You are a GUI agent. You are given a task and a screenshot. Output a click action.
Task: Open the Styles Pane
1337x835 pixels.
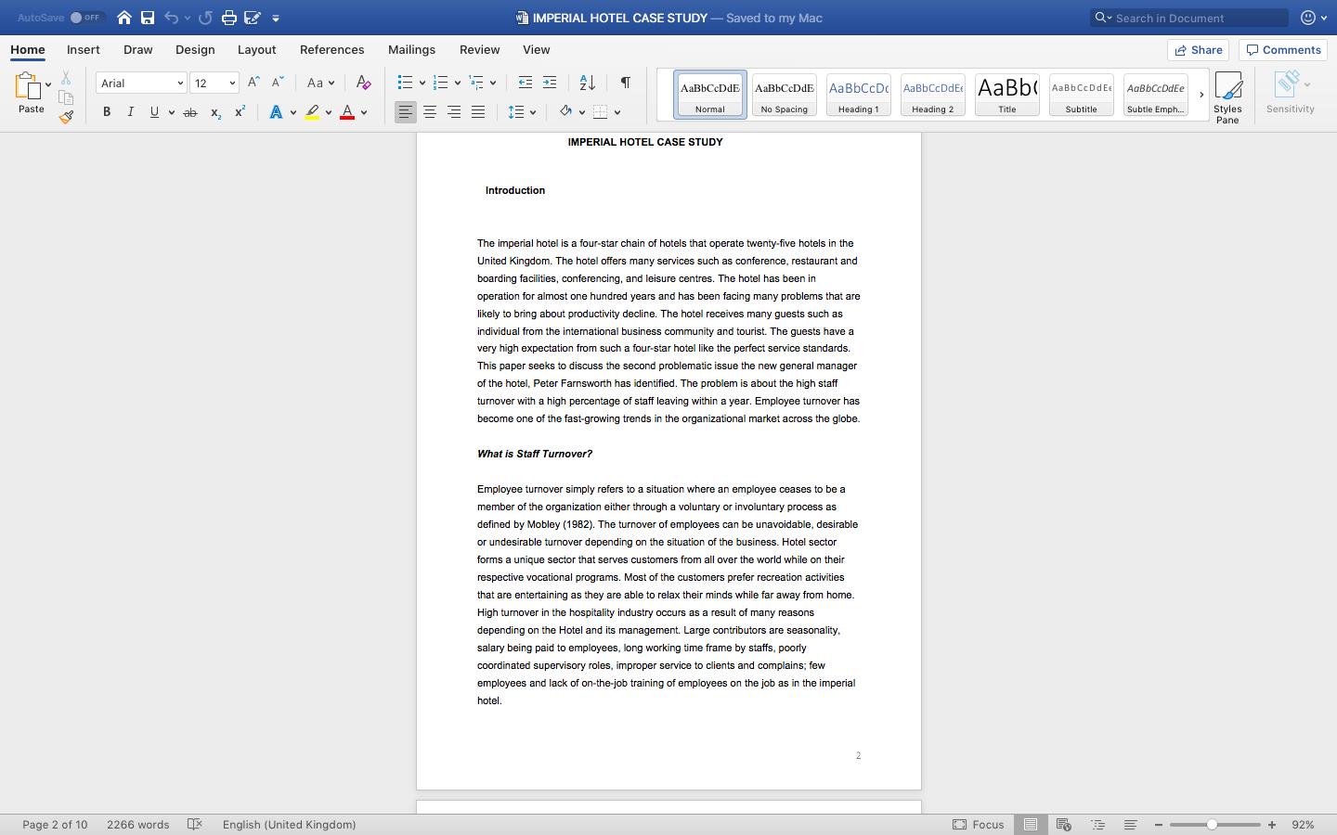[x=1227, y=93]
